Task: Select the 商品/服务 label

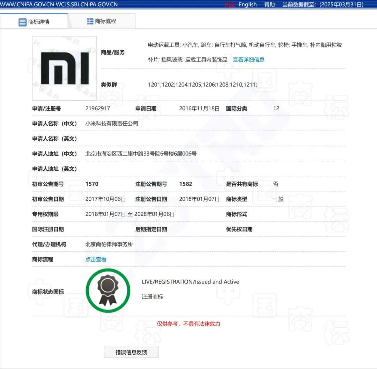Action: pyautogui.click(x=113, y=52)
